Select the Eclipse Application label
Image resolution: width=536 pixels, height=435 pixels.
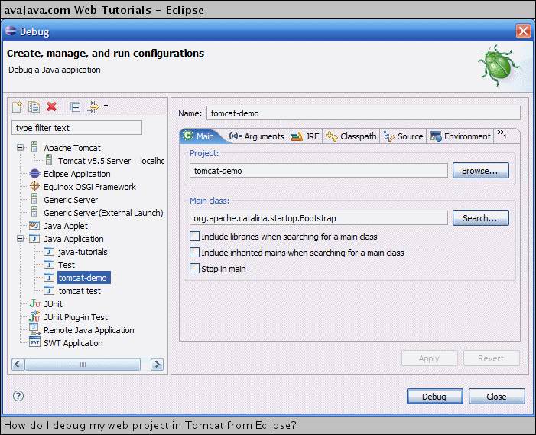[77, 174]
